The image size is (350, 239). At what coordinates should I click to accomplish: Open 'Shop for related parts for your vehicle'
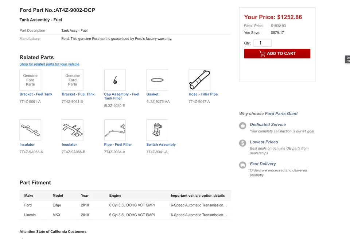click(49, 64)
